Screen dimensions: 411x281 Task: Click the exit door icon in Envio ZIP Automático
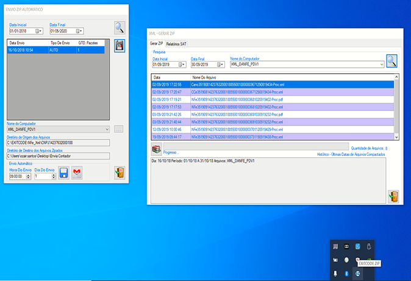click(x=120, y=173)
